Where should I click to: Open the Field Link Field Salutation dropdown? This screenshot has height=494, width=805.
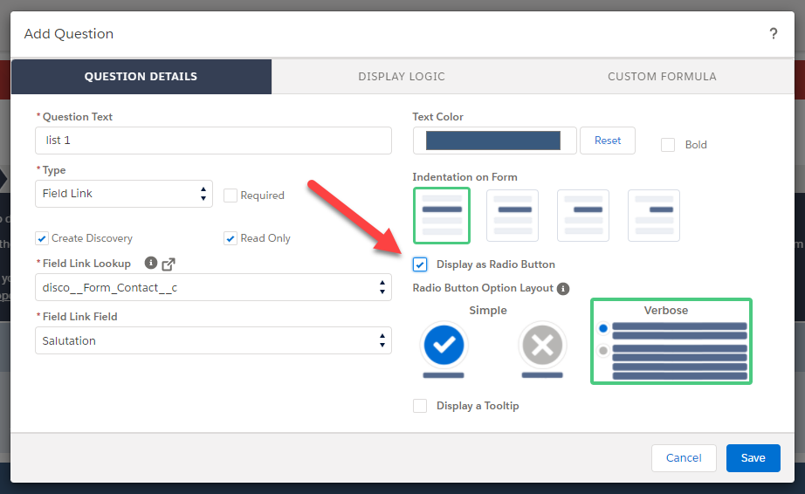click(x=213, y=340)
